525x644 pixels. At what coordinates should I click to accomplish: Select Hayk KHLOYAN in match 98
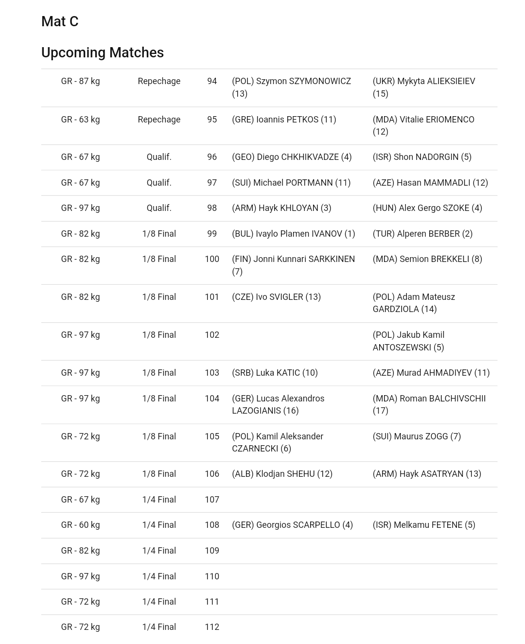click(281, 208)
